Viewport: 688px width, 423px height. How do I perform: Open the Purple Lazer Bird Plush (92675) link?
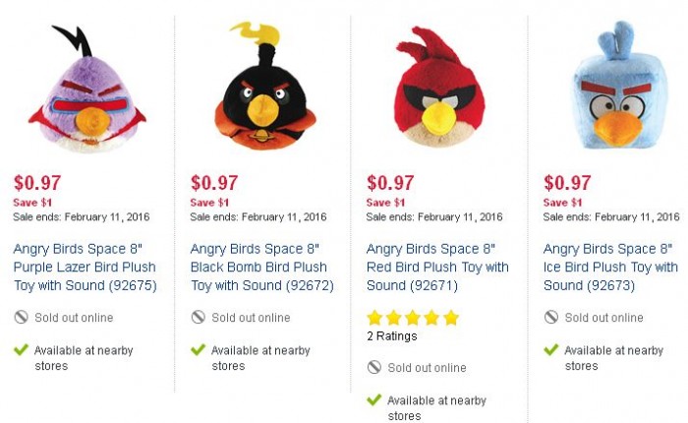[x=86, y=267]
